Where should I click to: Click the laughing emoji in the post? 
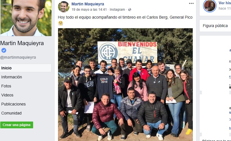coord(61,23)
